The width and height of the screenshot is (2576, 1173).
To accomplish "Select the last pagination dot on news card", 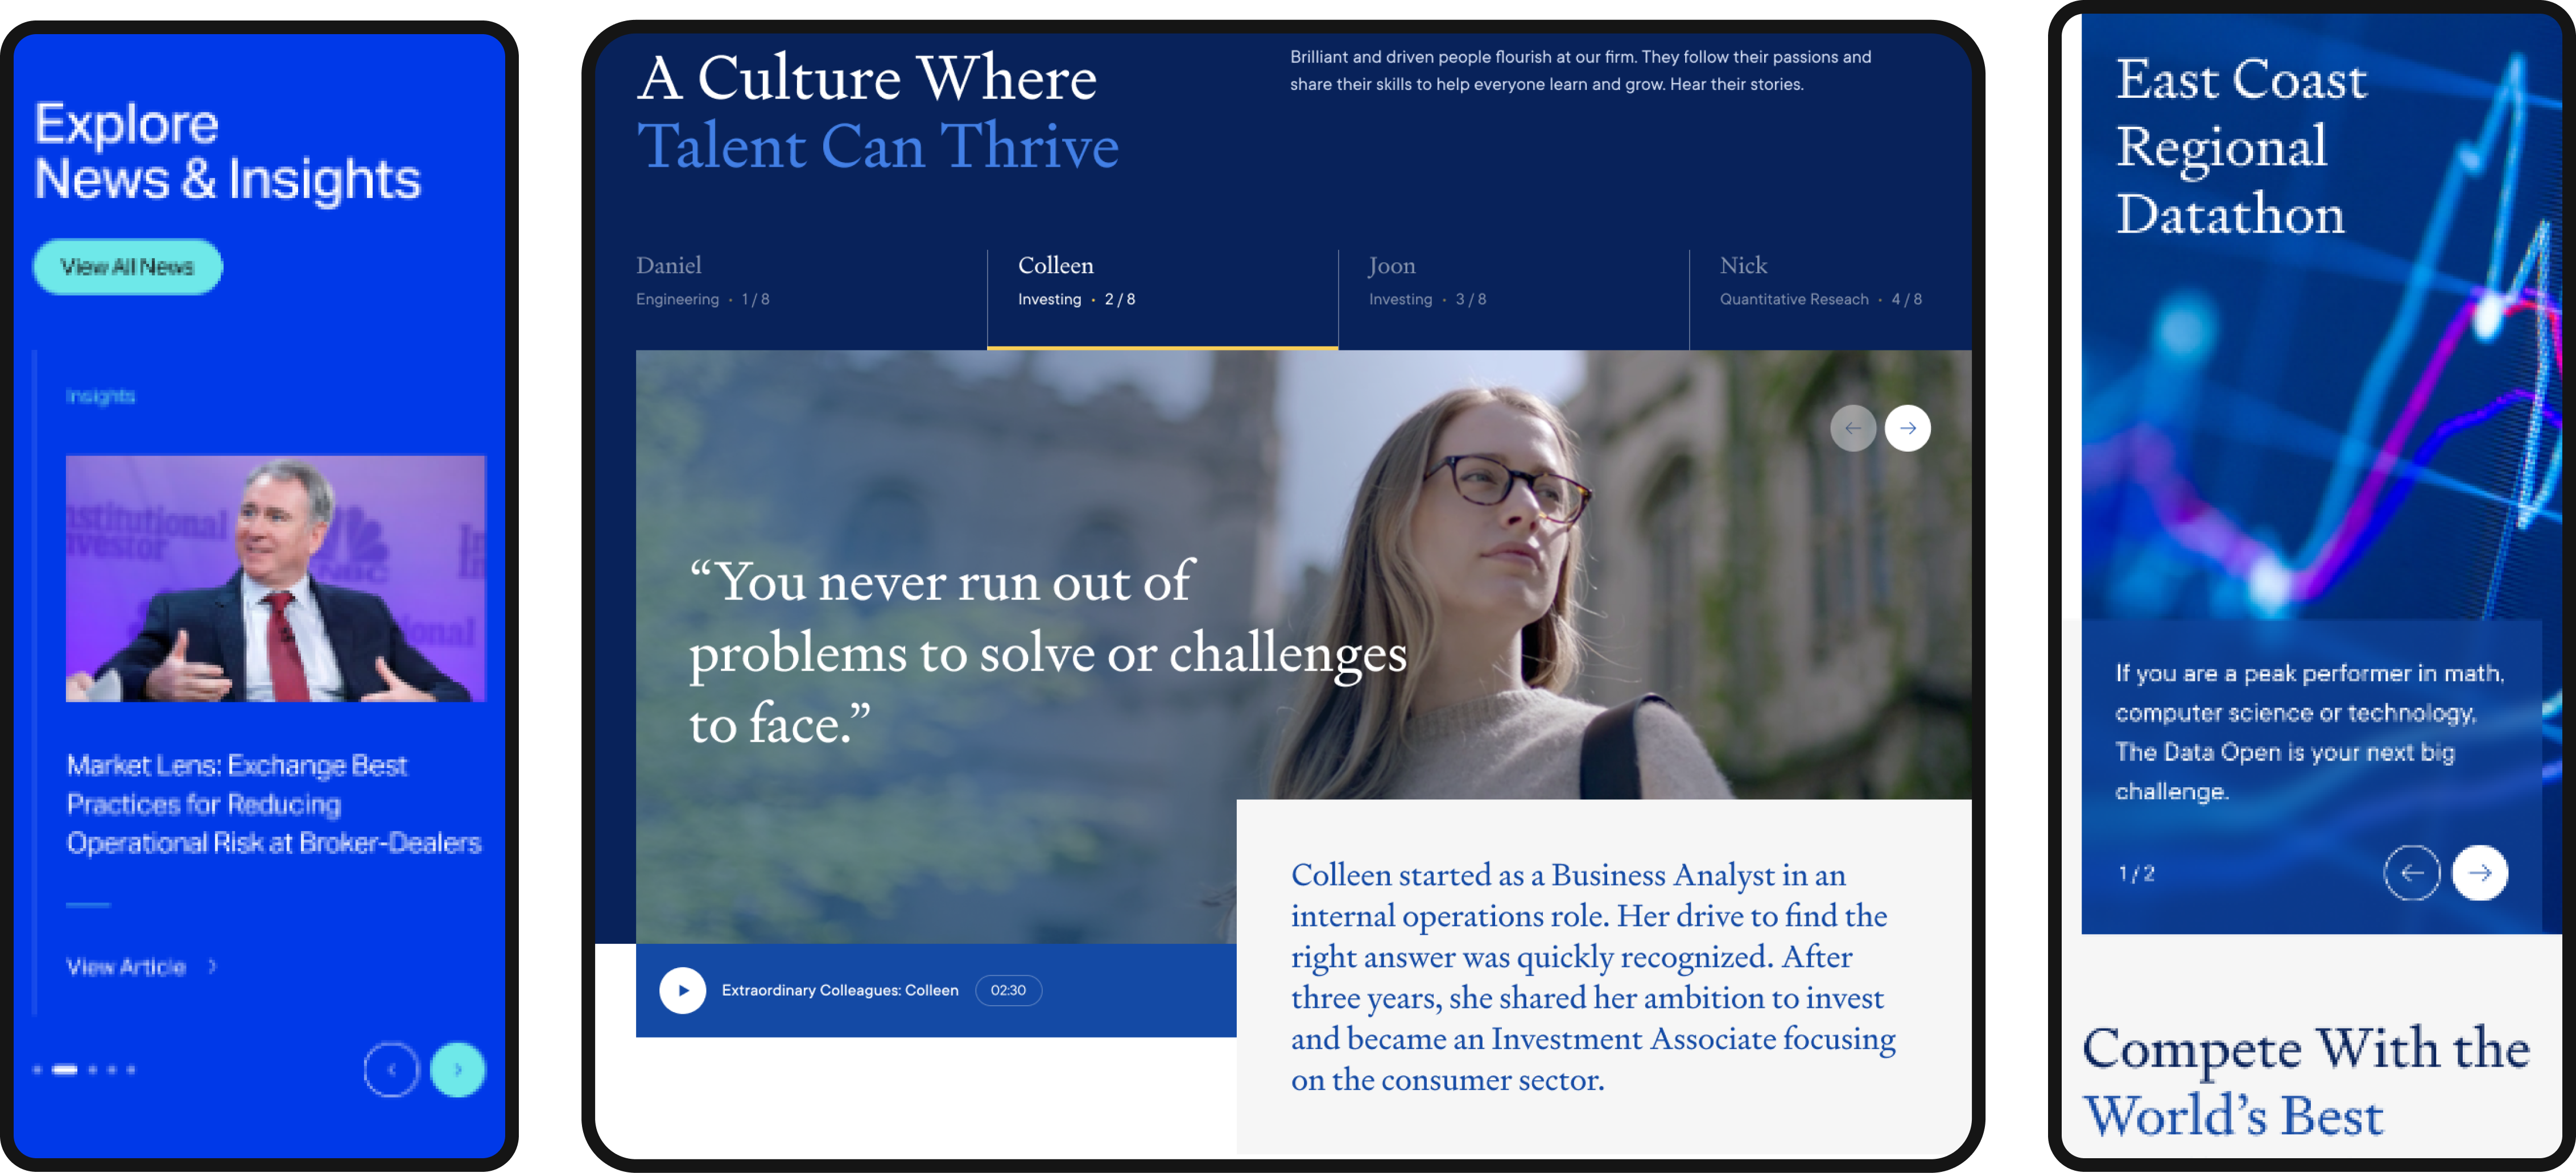I will point(131,1070).
